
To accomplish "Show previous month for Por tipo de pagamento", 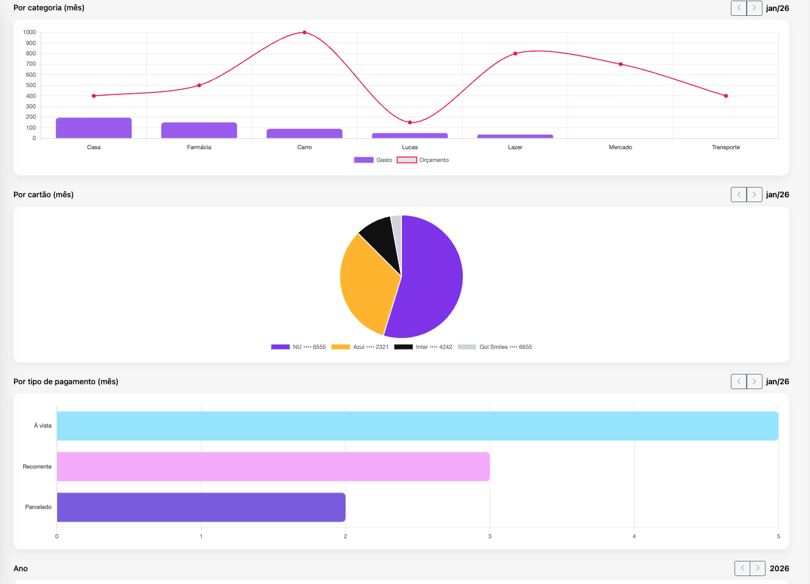I will click(x=739, y=382).
